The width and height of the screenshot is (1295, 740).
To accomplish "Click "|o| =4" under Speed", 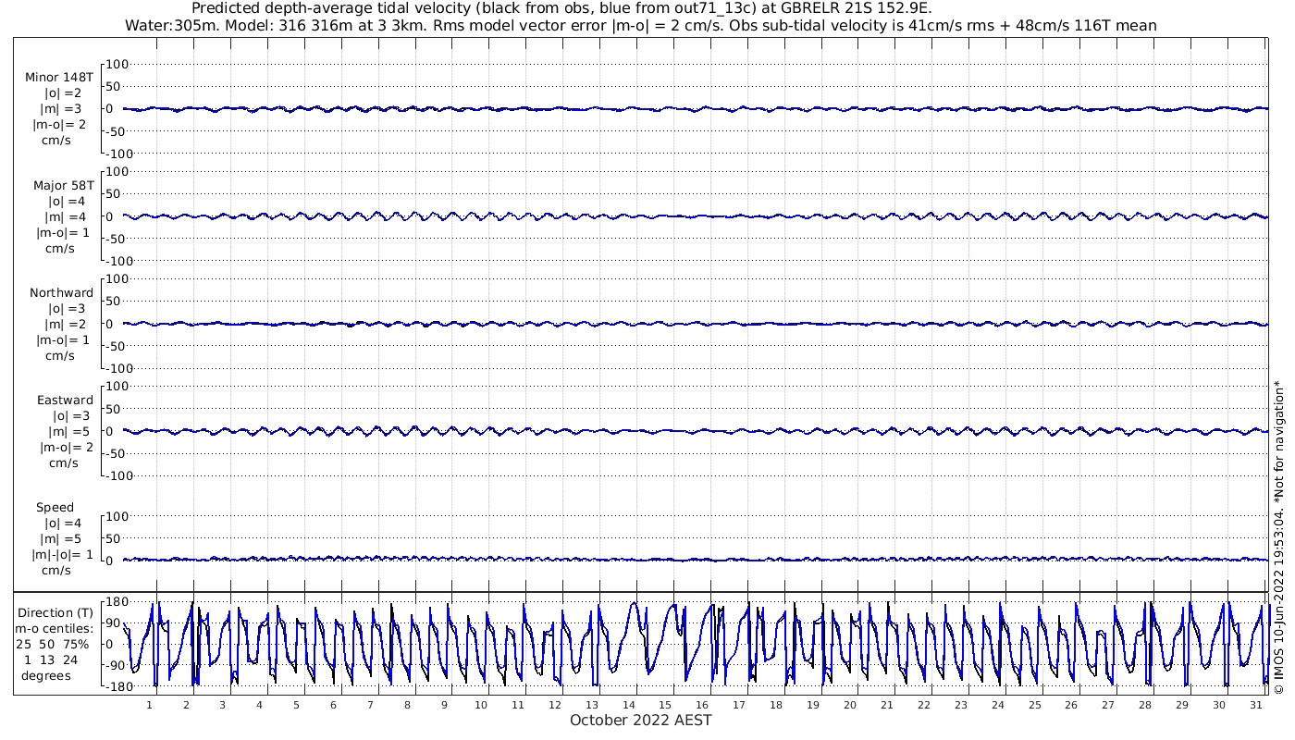I will pos(63,524).
